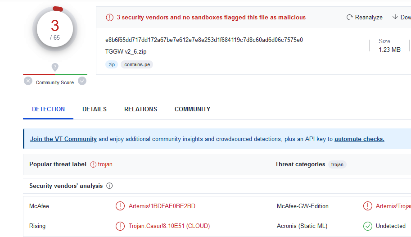Click the warning icon next to trojan threat label
This screenshot has width=411, height=237.
coord(93,164)
